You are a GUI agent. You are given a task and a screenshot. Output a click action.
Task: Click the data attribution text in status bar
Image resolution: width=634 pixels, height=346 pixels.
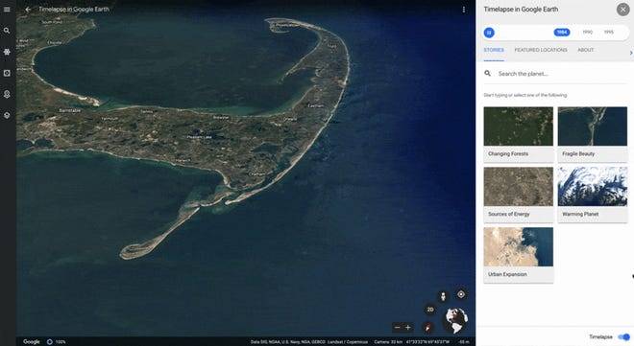pyautogui.click(x=309, y=342)
